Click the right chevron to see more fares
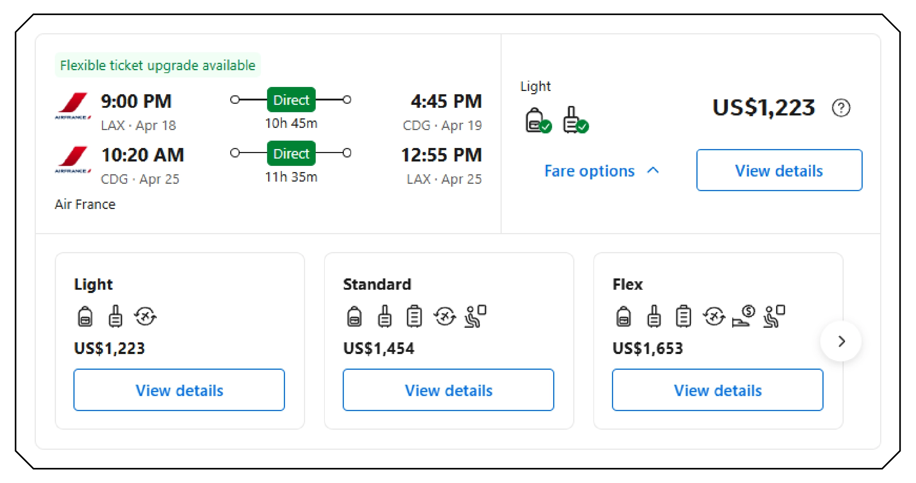Screen dimensions: 916x483 (842, 341)
